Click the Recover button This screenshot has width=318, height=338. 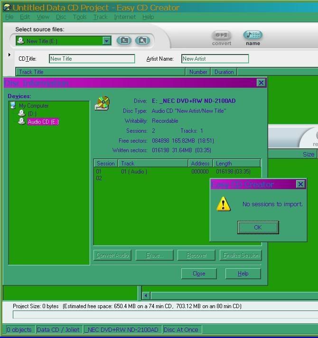[196, 255]
